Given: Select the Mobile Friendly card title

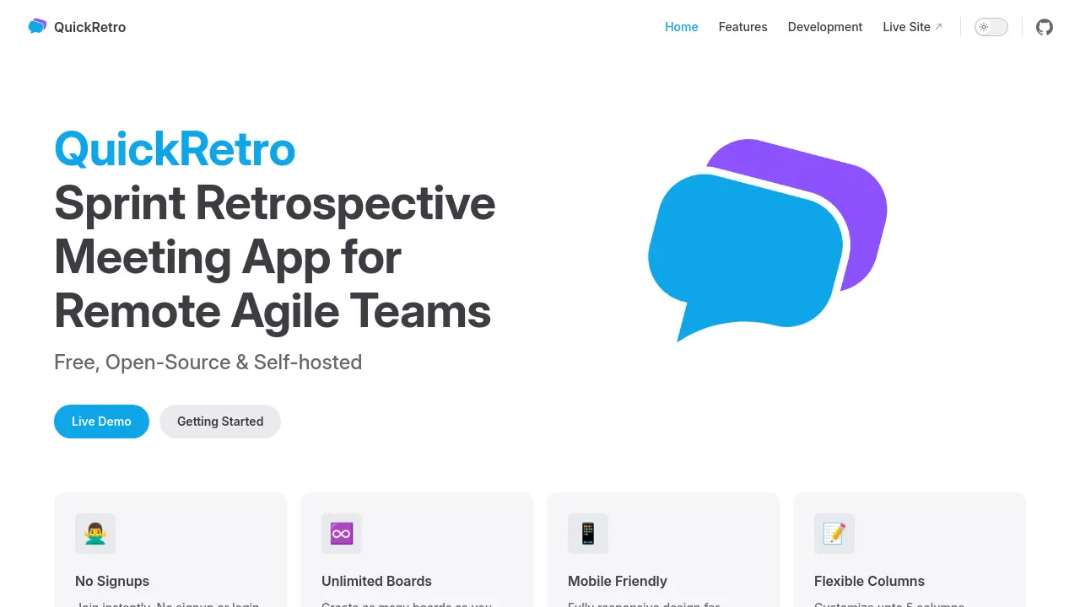Looking at the screenshot, I should point(618,581).
